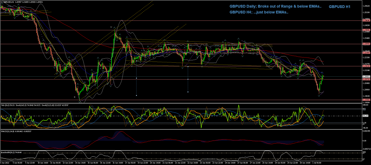Click the "iv" wave label at the peak
The height and width of the screenshot is (165, 371).
[x=111, y=27]
